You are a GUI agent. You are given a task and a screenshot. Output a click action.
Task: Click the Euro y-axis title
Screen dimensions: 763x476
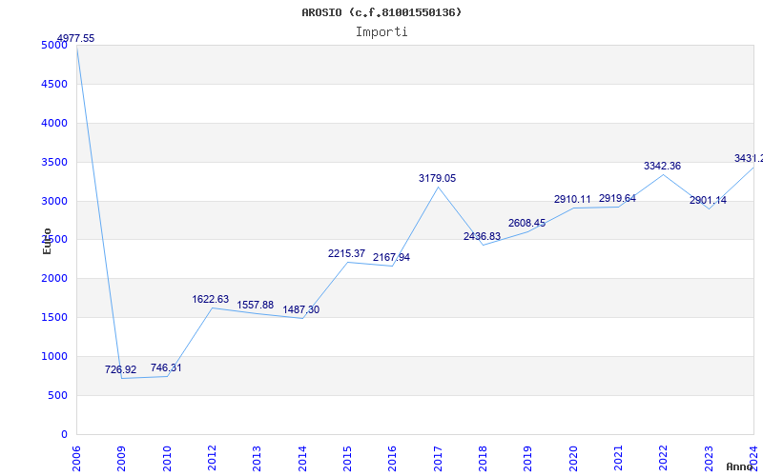[48, 240]
